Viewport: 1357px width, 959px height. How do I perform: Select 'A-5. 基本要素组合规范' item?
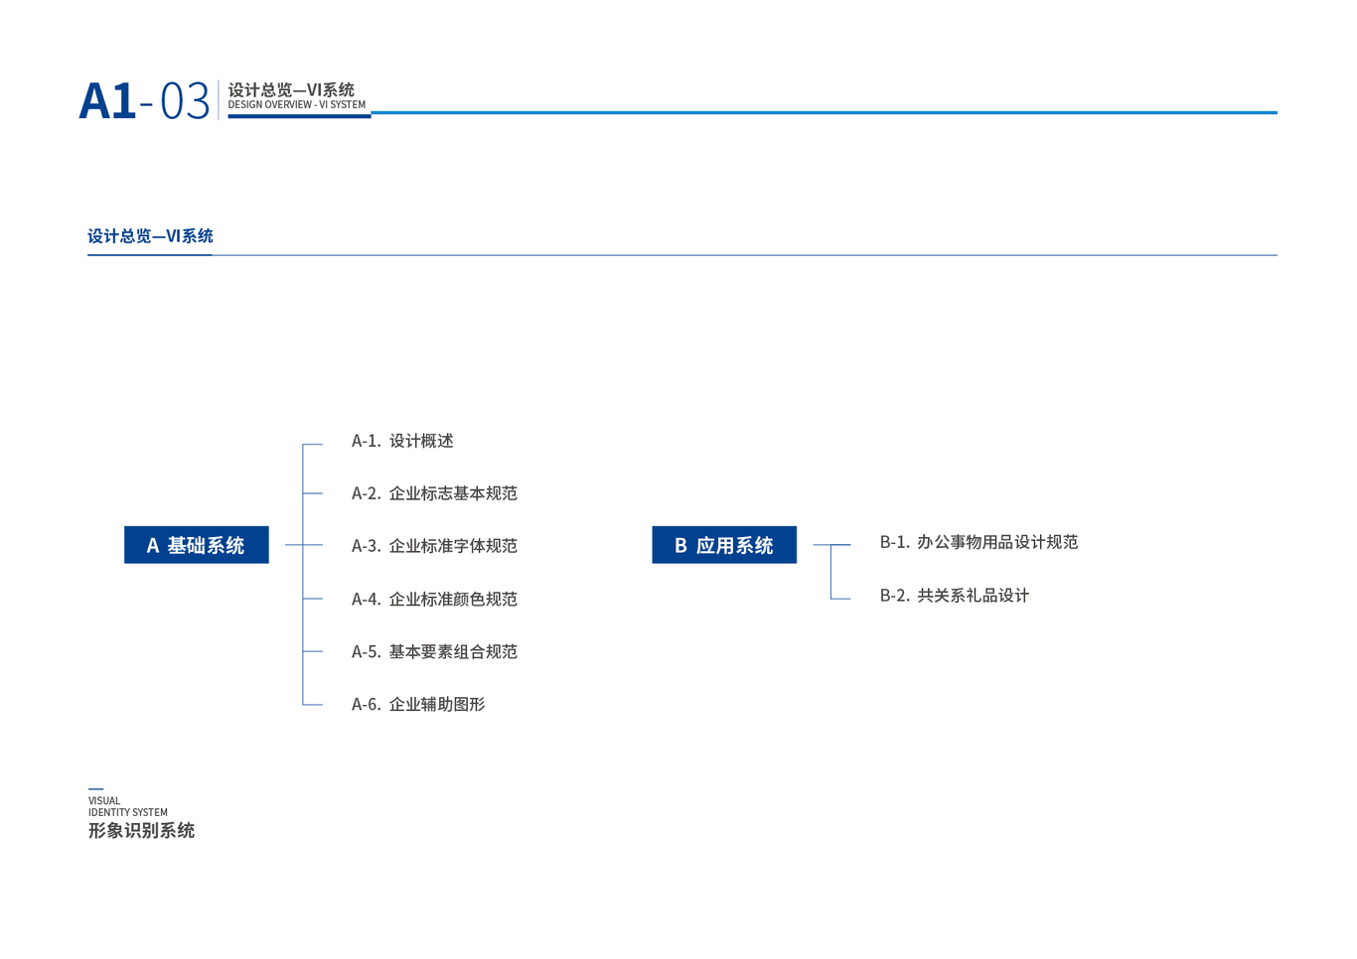(x=434, y=651)
